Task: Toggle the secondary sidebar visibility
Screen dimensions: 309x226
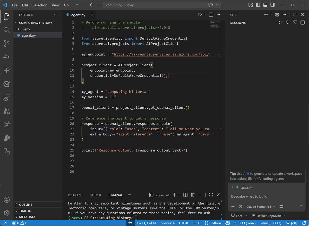Action: [272, 5]
